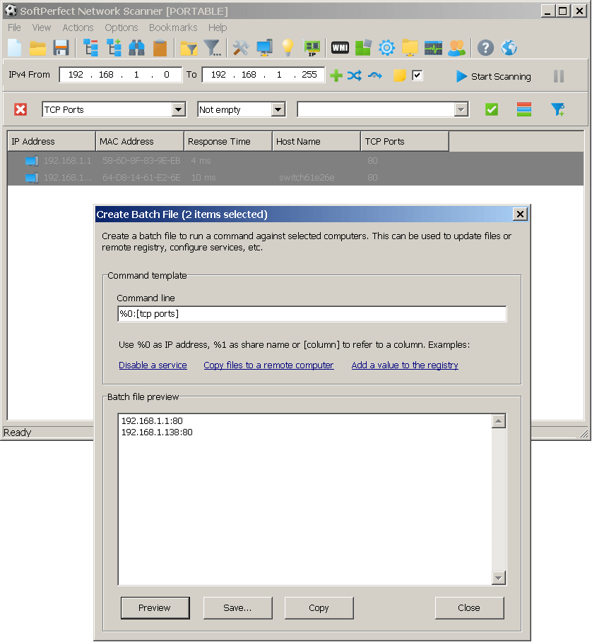Click the performance monitor graph icon

coord(433,48)
